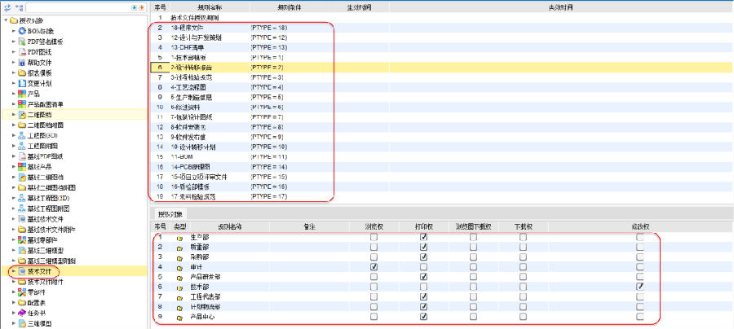
Task: Collapse the 授权对象 root node
Action: coord(5,20)
